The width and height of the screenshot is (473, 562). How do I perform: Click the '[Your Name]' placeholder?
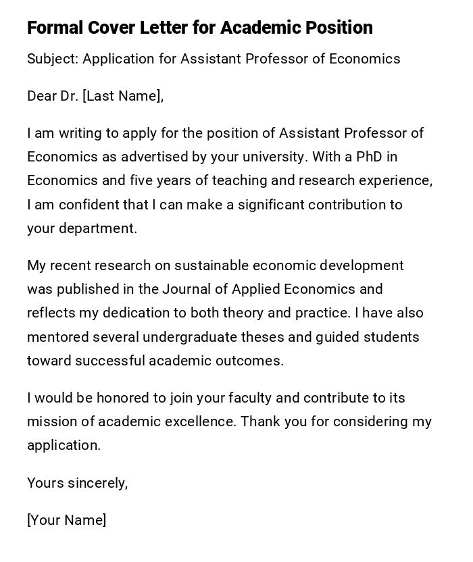tap(66, 520)
